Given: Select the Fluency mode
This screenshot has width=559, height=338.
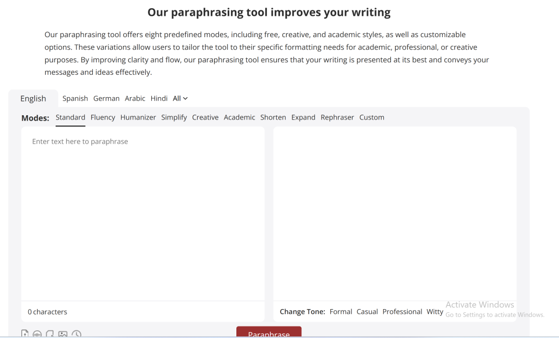Looking at the screenshot, I should pyautogui.click(x=103, y=117).
